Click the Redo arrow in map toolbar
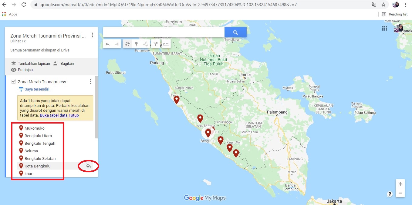Screen dimensions: 412x205 pyautogui.click(x=117, y=44)
